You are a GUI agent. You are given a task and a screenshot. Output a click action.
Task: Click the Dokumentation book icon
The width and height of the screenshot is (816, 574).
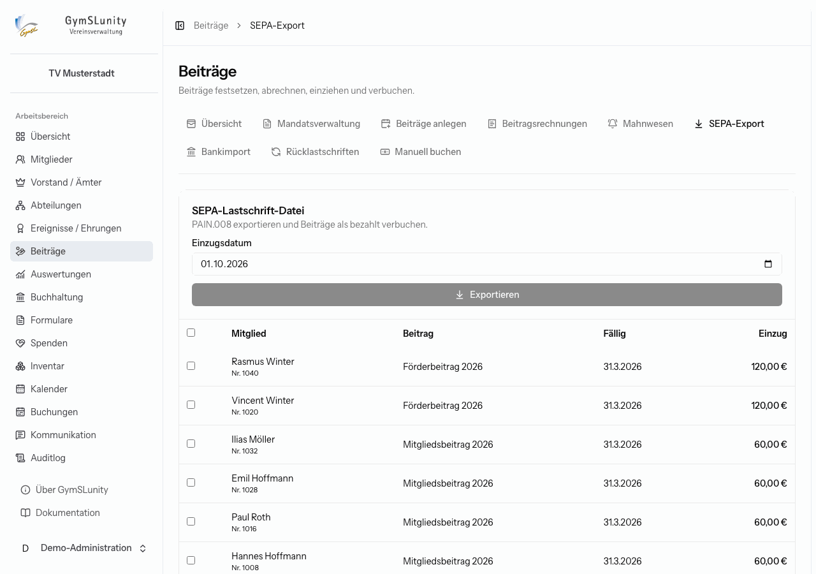pos(25,513)
